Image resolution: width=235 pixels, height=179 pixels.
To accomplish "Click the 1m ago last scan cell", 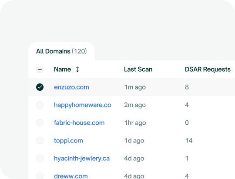I will click(x=135, y=87).
